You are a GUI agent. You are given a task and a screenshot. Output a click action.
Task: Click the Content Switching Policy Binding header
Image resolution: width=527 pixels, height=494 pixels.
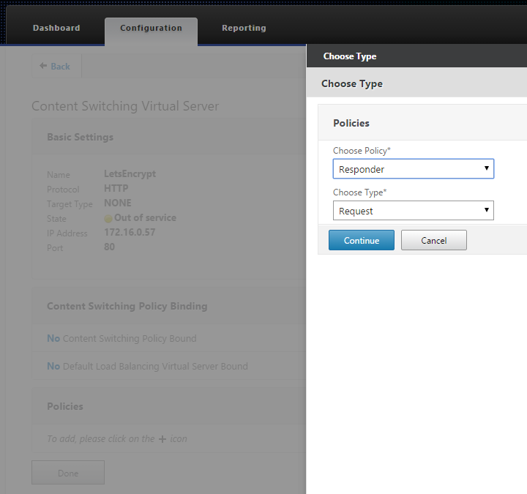(127, 306)
